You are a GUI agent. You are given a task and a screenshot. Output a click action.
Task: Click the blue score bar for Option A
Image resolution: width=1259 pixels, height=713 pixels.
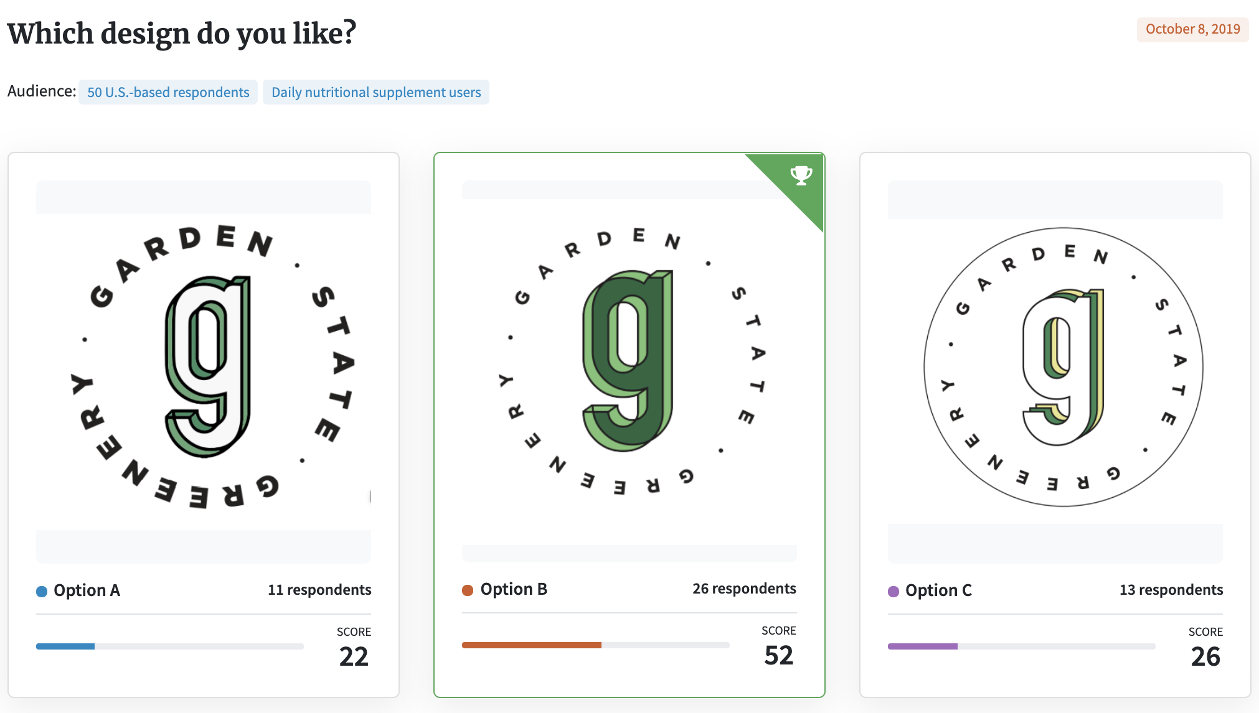pyautogui.click(x=65, y=646)
